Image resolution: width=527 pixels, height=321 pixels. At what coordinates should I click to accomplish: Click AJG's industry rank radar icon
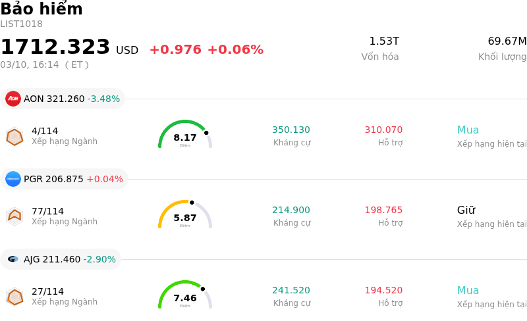pyautogui.click(x=14, y=297)
